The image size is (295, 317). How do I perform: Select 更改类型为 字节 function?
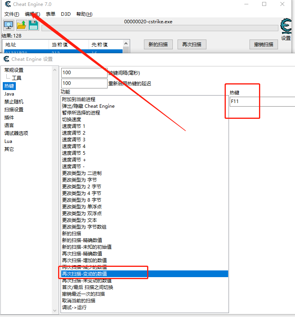pos(79,180)
